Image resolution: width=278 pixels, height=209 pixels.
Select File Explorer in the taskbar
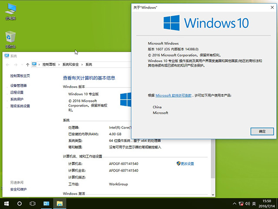[59, 203]
